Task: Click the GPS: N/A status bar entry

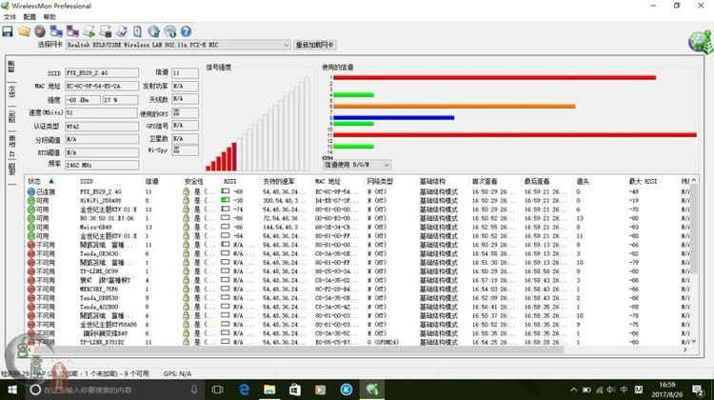Action: click(x=178, y=373)
